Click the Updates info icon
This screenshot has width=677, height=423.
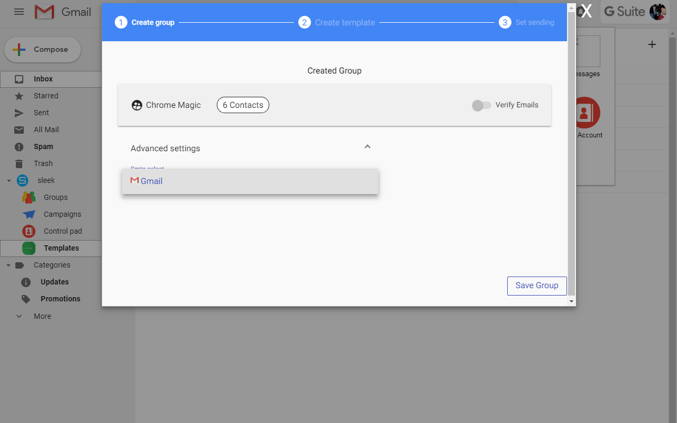[26, 282]
